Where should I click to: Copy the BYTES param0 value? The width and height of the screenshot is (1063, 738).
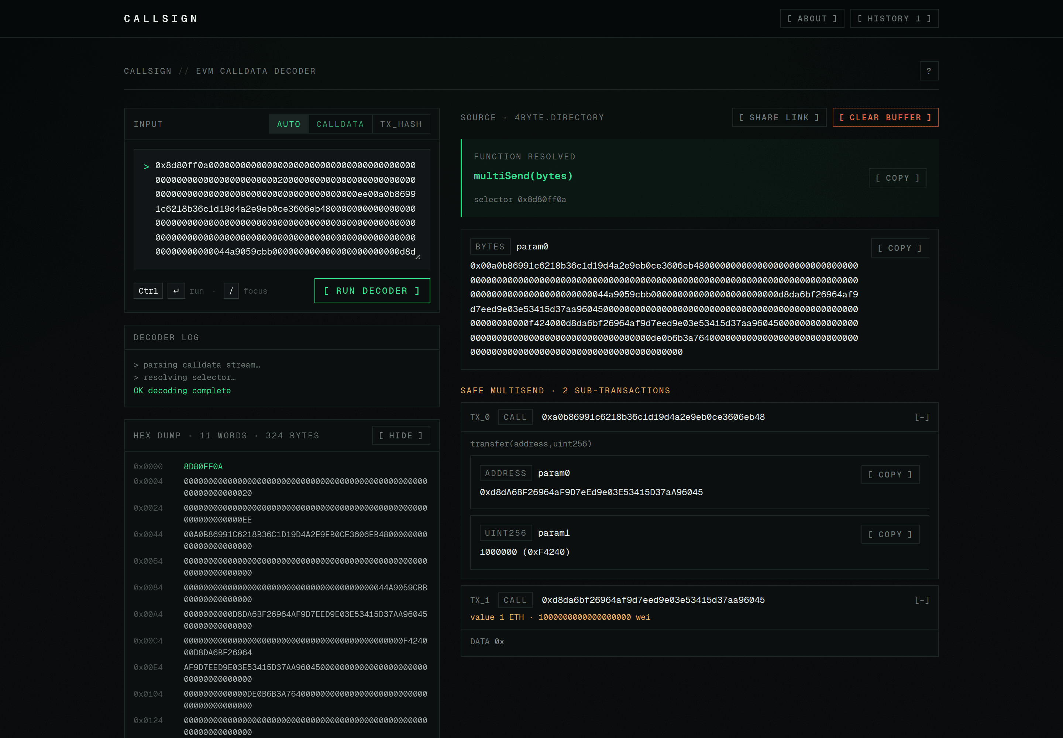click(x=900, y=248)
